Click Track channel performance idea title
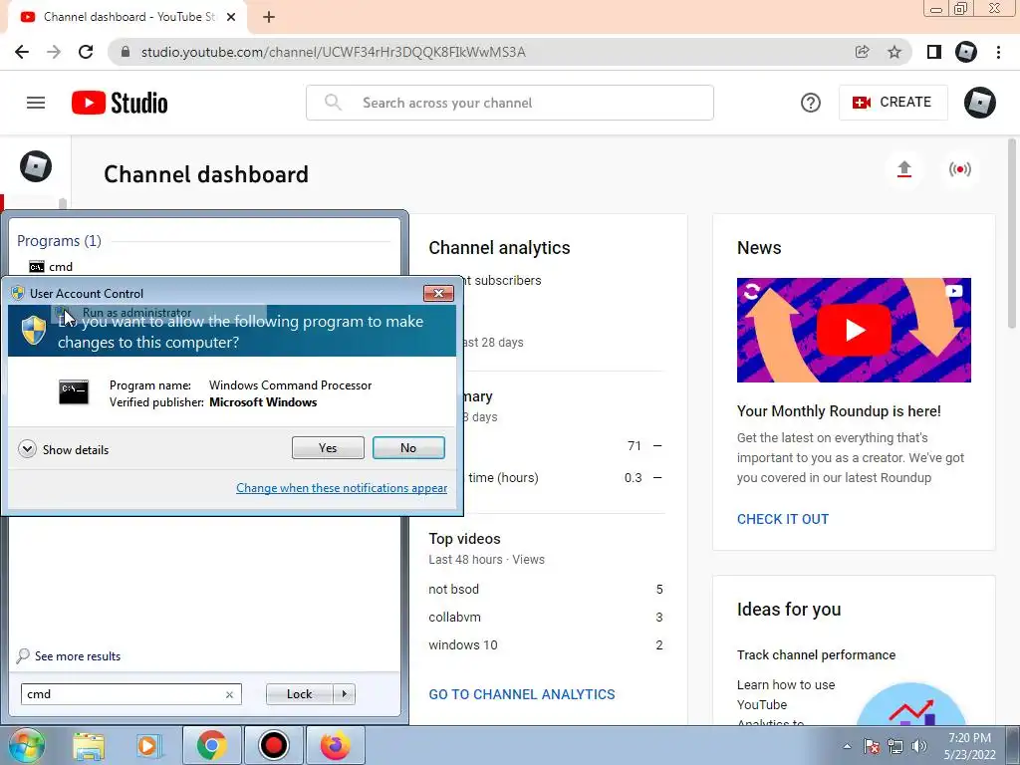The width and height of the screenshot is (1020, 765). point(816,655)
